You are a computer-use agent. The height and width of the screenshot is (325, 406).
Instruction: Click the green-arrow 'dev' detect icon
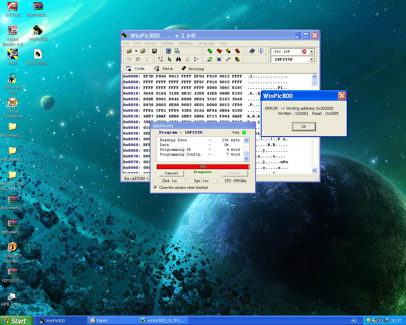210,59
